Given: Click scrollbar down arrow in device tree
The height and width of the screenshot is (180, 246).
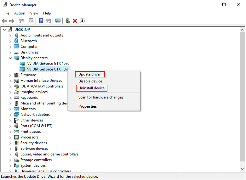Looking at the screenshot, I should pyautogui.click(x=243, y=169).
